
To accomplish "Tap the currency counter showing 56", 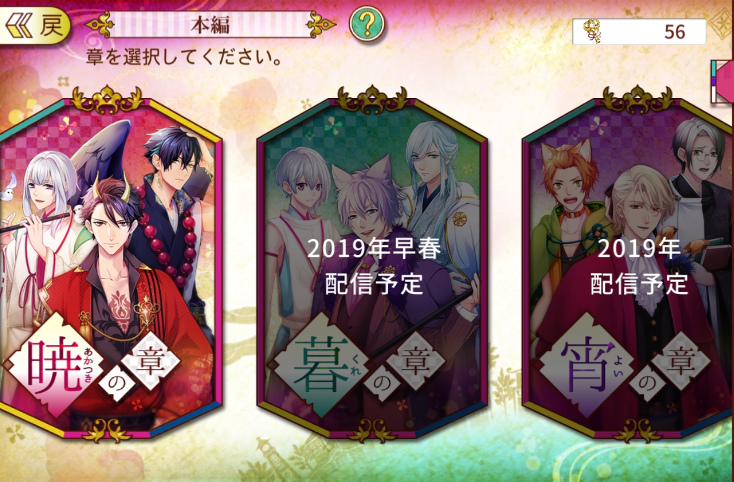I will [x=639, y=32].
